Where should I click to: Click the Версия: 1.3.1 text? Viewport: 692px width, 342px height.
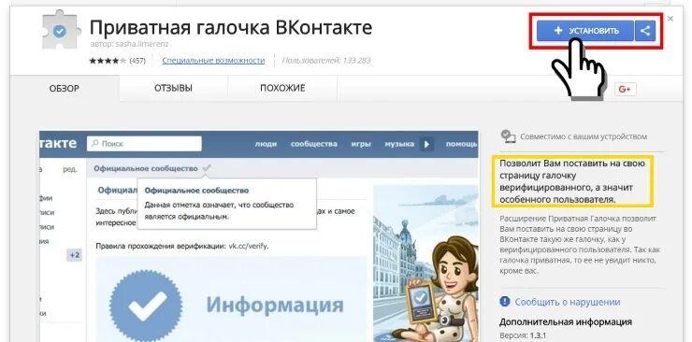[x=522, y=335]
